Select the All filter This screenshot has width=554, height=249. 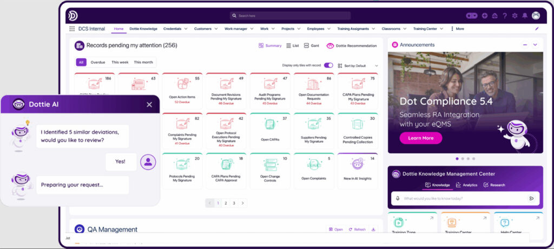[81, 63]
